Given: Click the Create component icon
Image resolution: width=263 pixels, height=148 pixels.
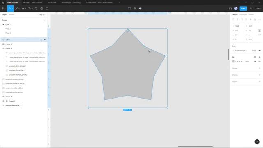Looking at the screenshot, I should 135,9.
